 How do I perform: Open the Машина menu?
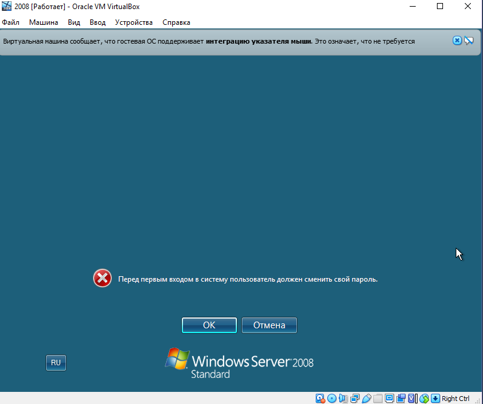tap(44, 22)
